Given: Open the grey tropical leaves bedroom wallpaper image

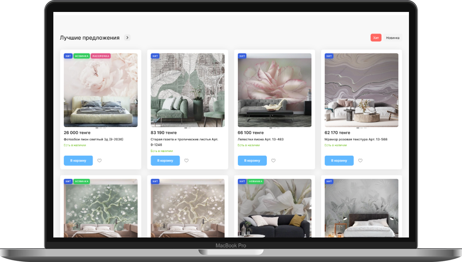Looking at the screenshot, I should pyautogui.click(x=361, y=208).
